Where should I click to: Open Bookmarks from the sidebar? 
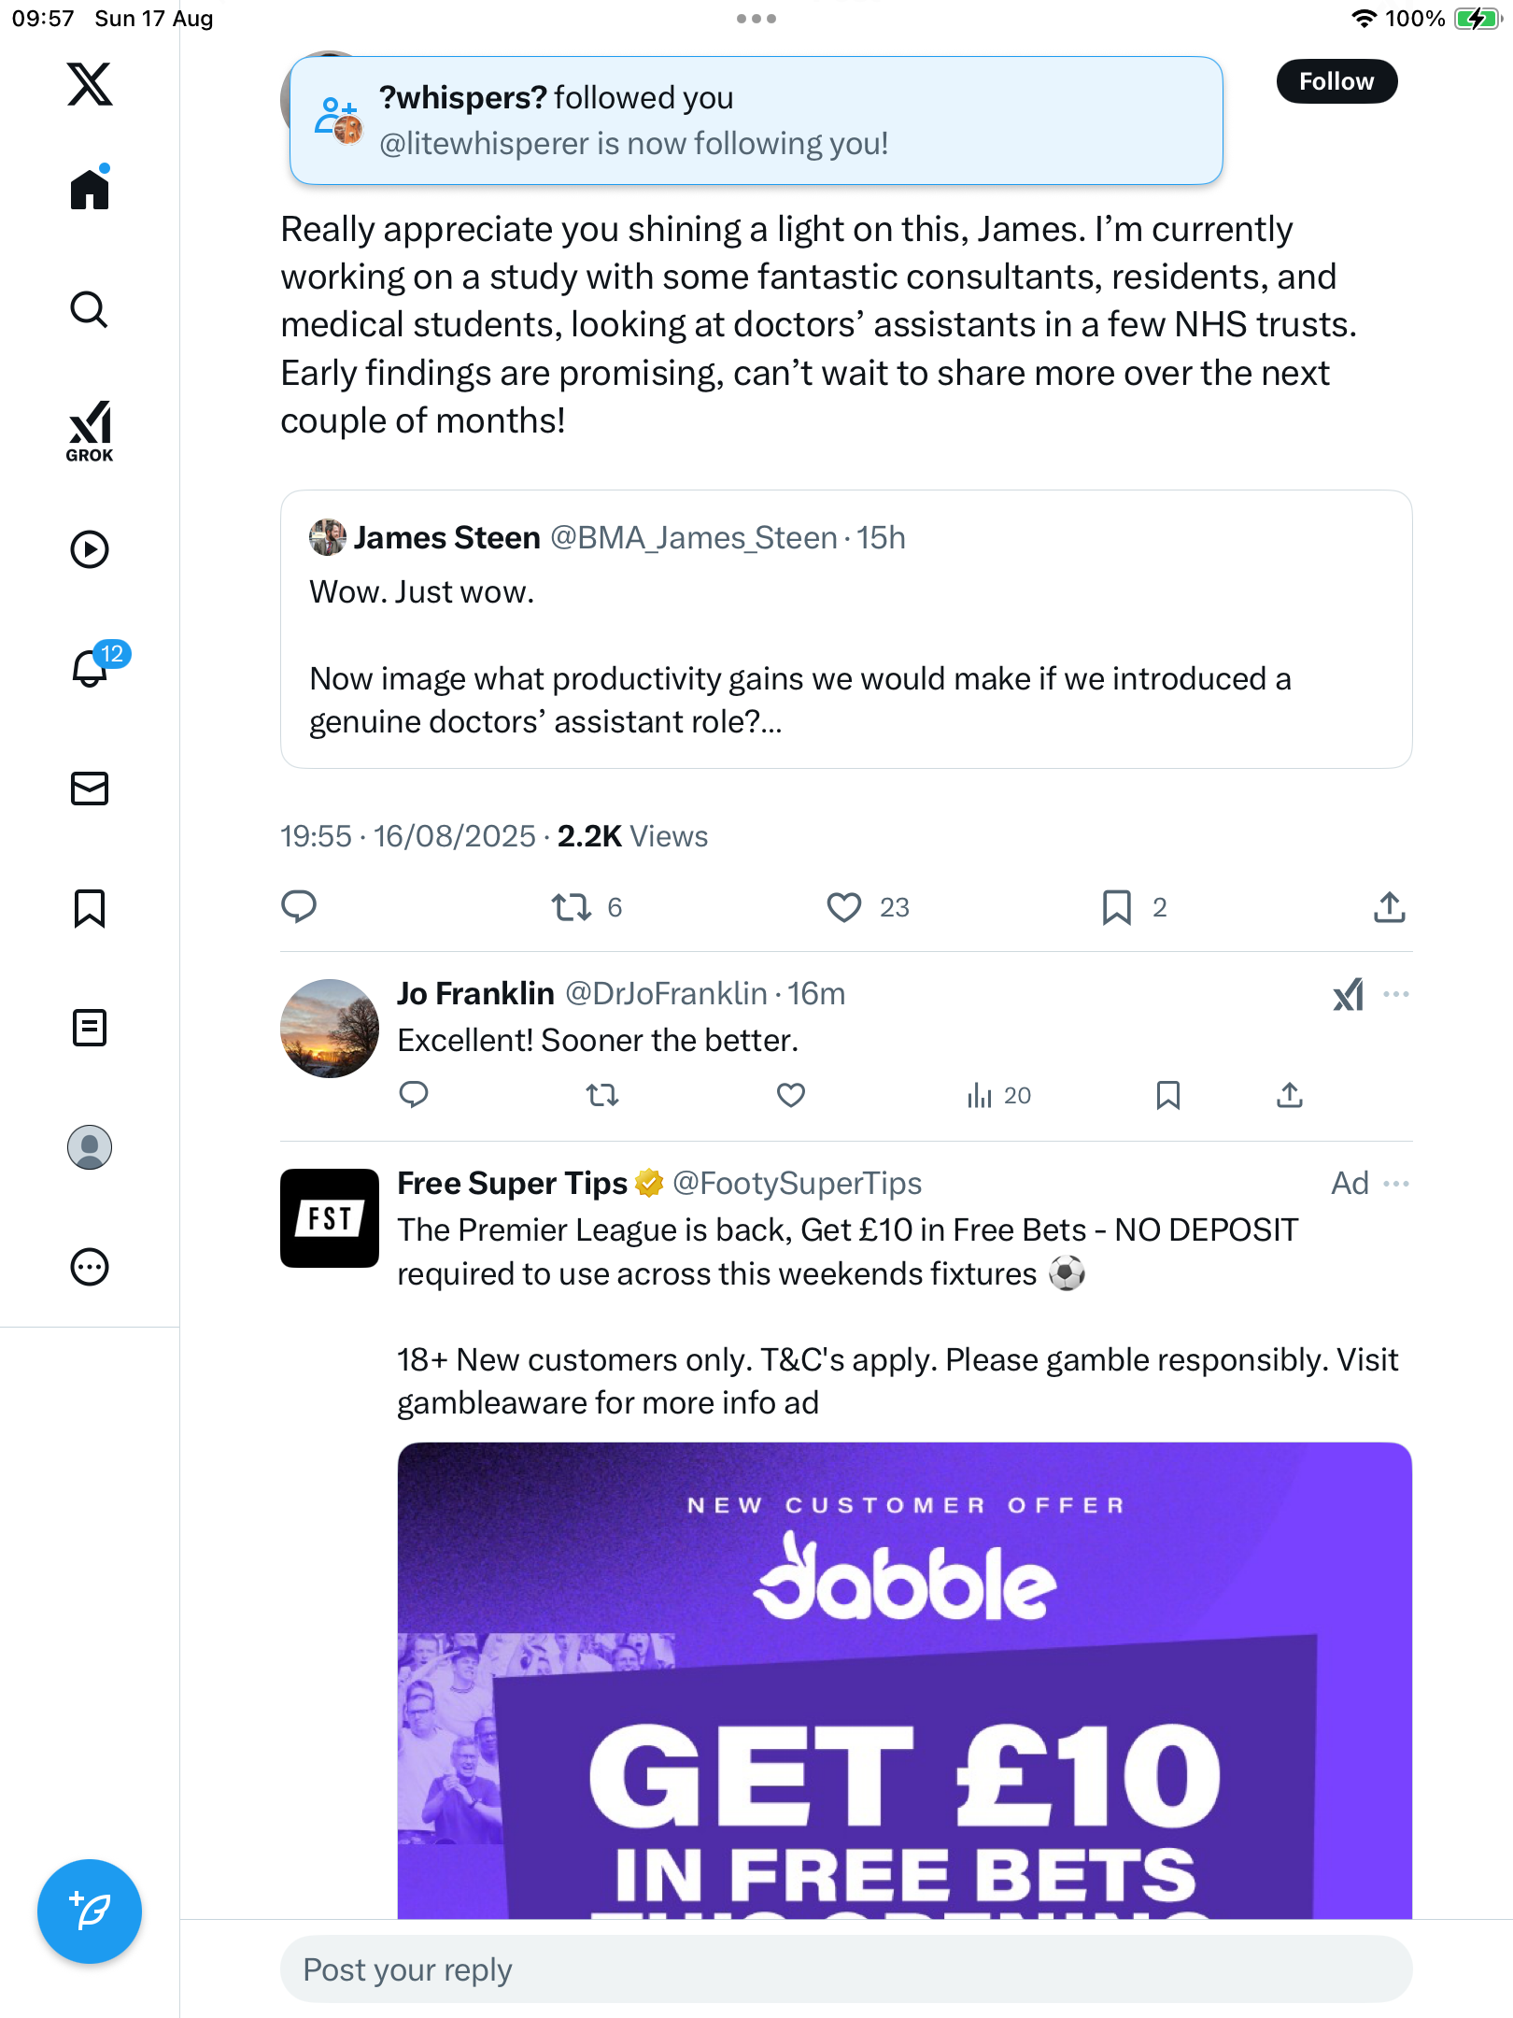90,908
